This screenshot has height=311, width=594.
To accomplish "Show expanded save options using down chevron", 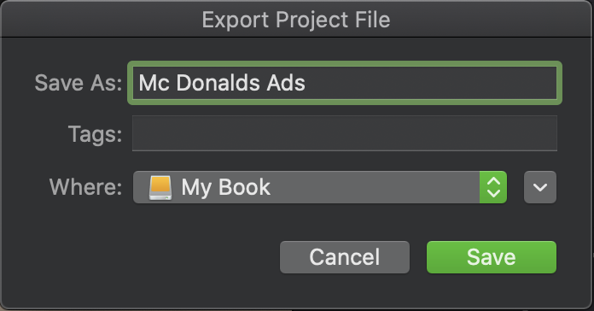I will [x=540, y=187].
